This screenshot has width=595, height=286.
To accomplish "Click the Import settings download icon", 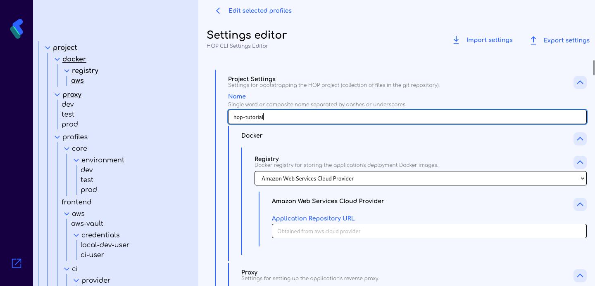I will pos(456,40).
